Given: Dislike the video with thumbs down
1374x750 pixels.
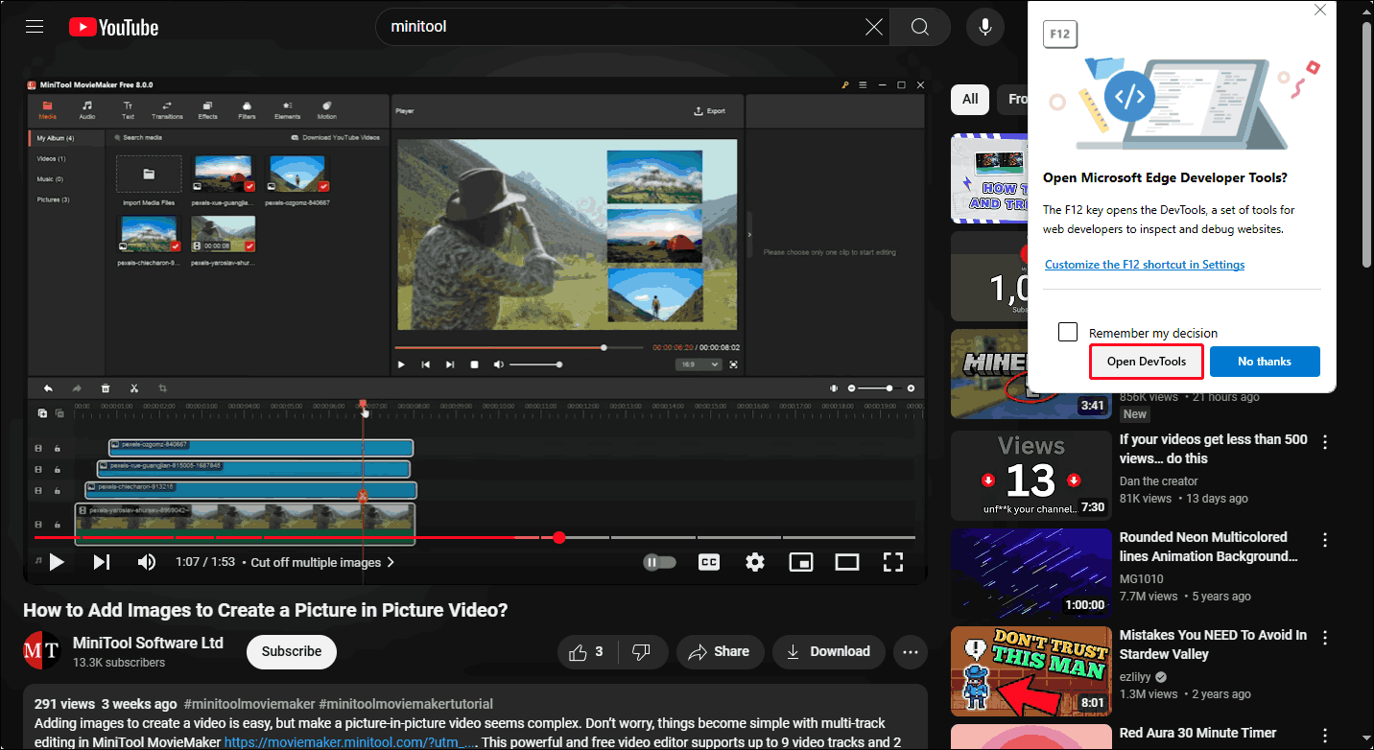Looking at the screenshot, I should [x=642, y=652].
